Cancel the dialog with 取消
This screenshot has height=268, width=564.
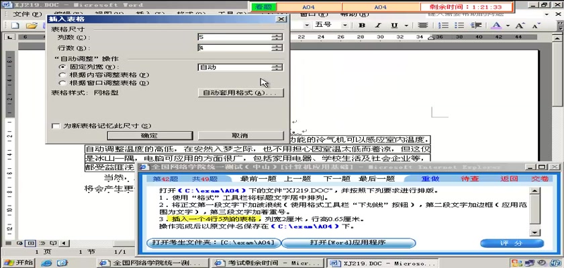click(x=240, y=135)
